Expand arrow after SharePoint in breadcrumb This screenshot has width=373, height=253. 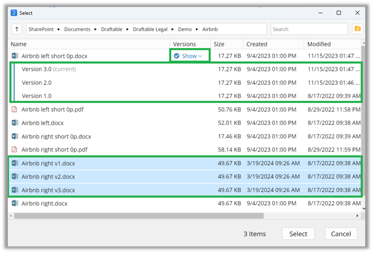59,29
